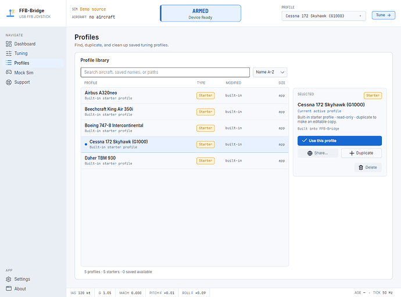
Task: Click Use this profile button
Action: [339, 141]
